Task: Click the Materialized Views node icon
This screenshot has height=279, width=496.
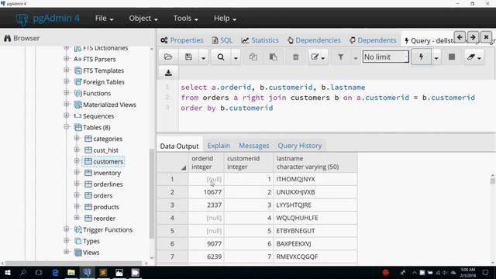Action: [78, 105]
